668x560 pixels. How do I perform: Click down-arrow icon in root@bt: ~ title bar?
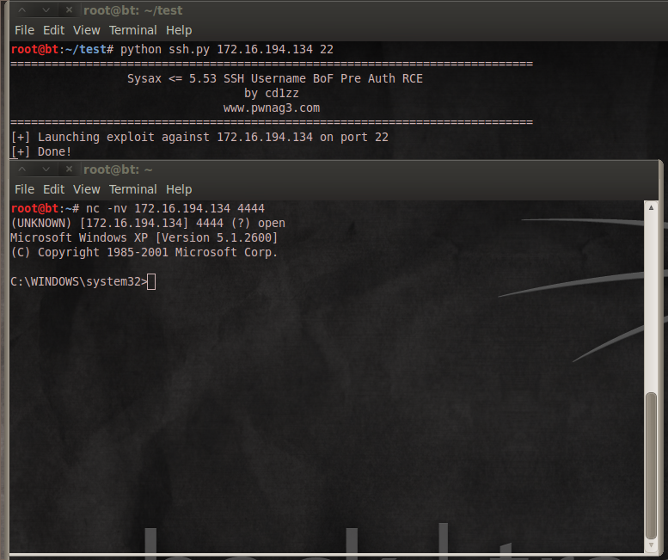coord(46,169)
